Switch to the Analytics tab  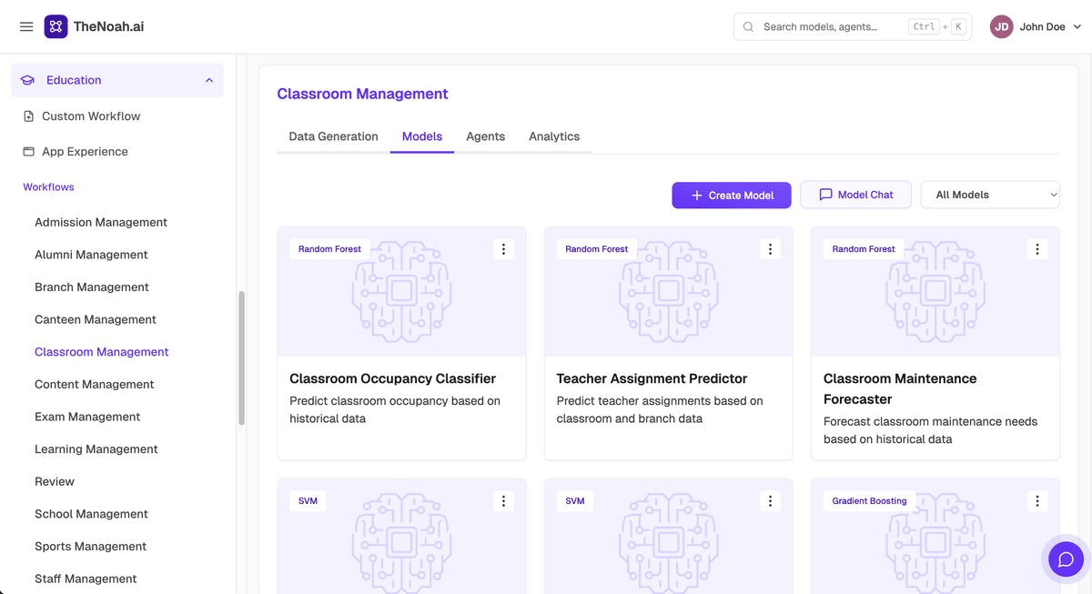point(554,136)
